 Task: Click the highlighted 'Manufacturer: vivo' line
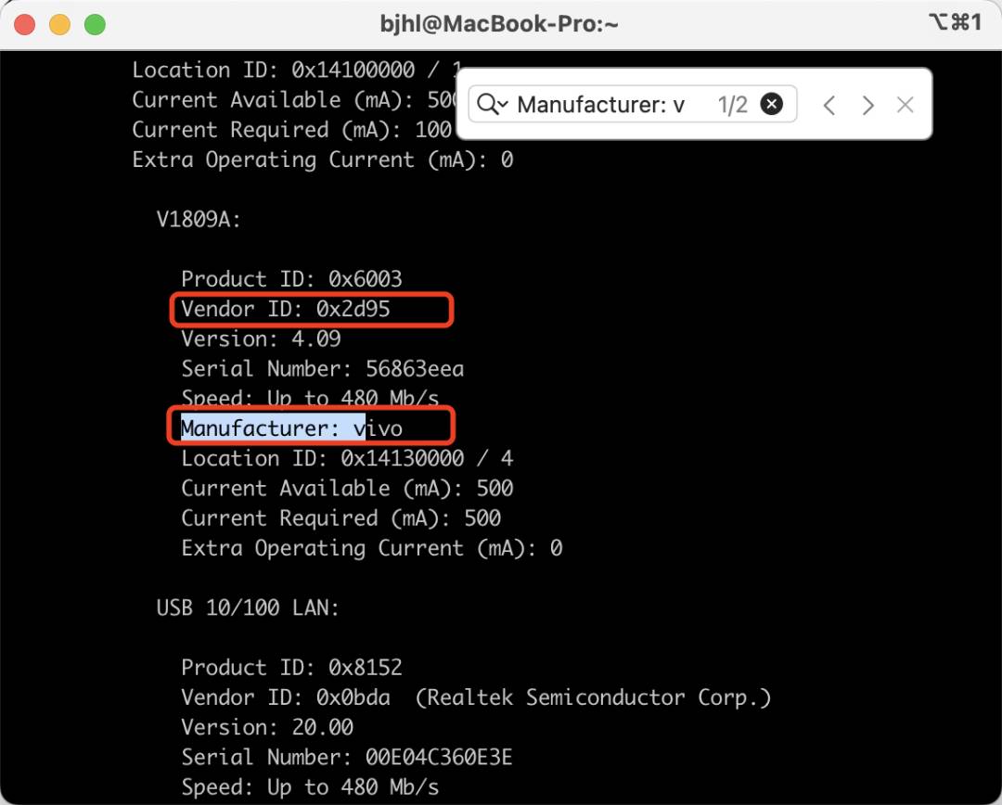coord(292,428)
